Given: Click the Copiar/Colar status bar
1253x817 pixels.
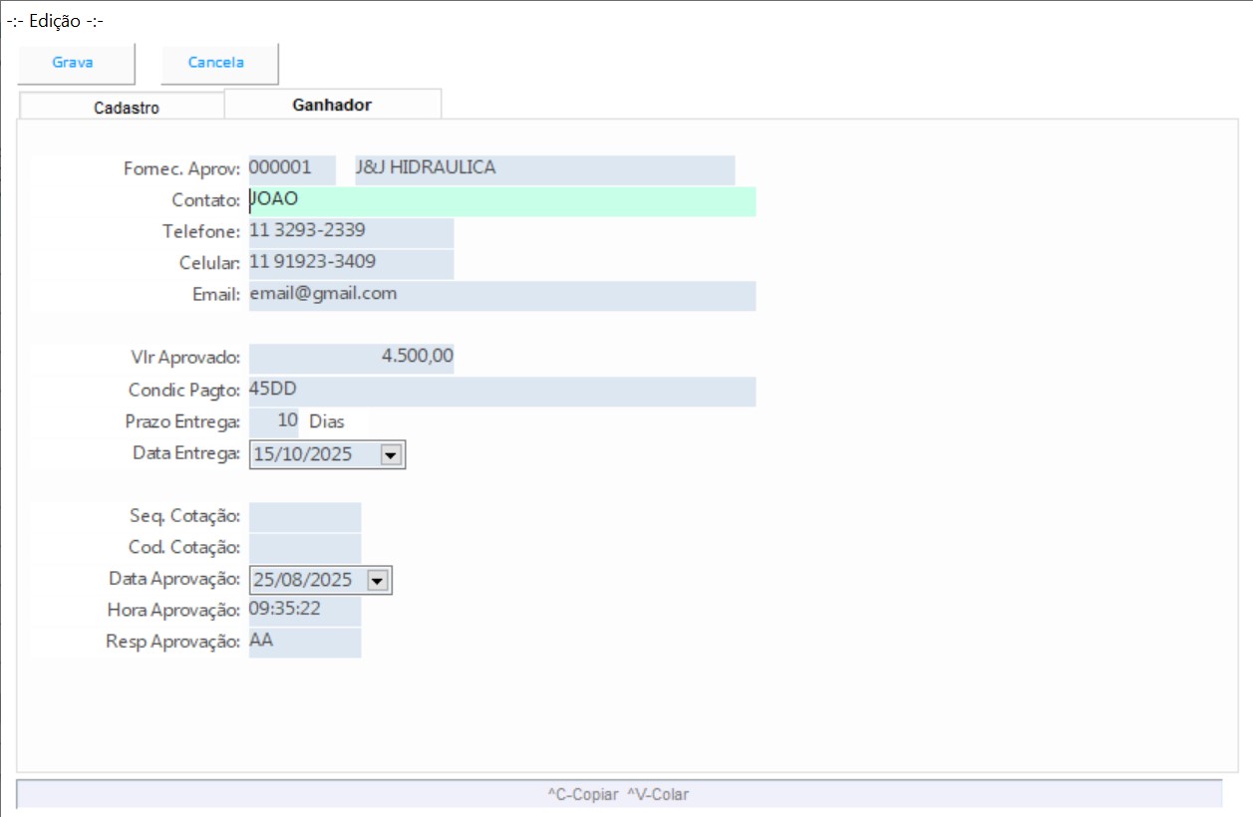Looking at the screenshot, I should point(618,794).
